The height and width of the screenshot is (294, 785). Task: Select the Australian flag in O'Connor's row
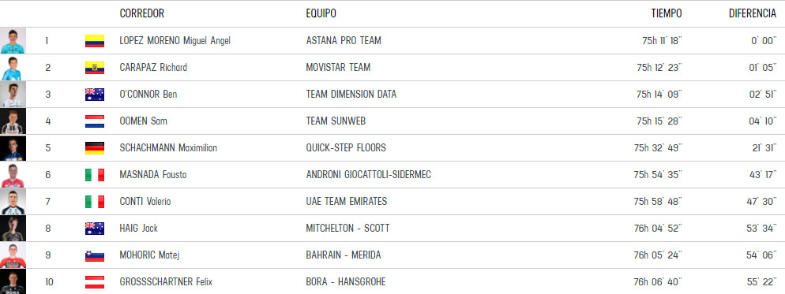click(95, 95)
